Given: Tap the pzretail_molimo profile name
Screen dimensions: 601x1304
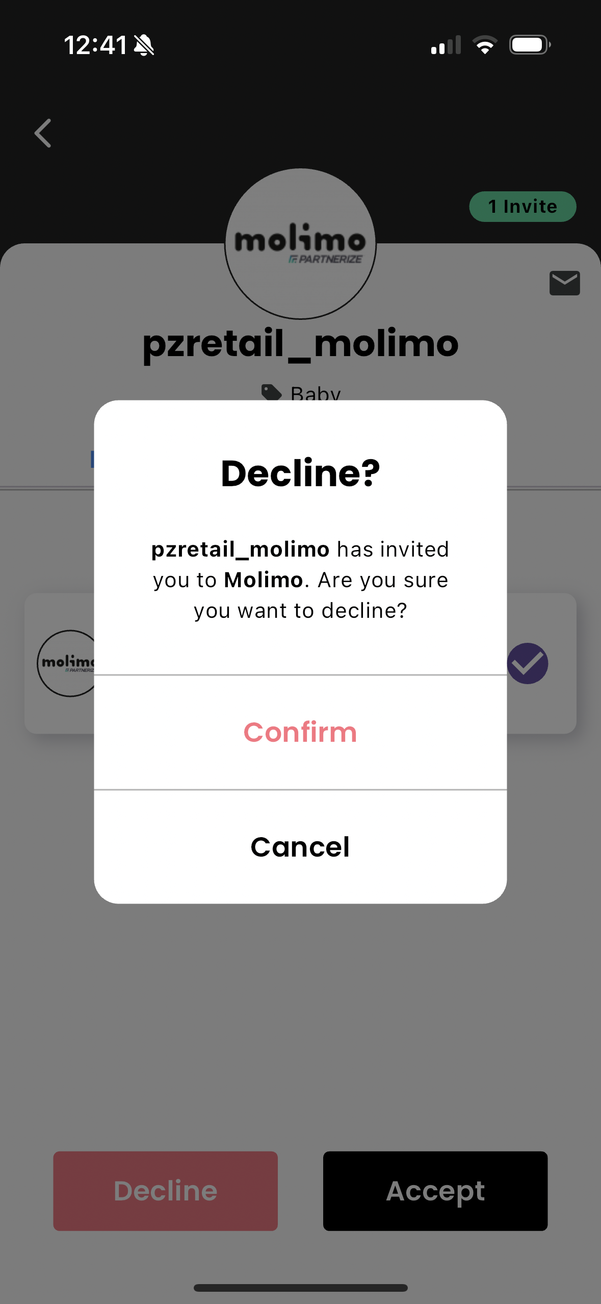Looking at the screenshot, I should (300, 344).
